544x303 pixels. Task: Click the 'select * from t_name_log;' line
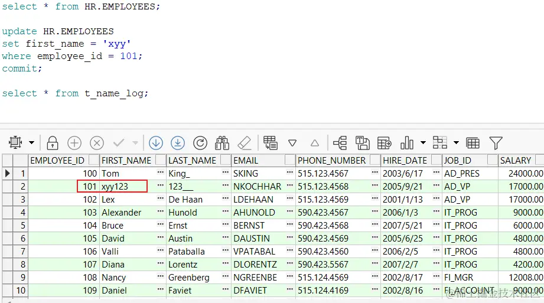pos(75,93)
